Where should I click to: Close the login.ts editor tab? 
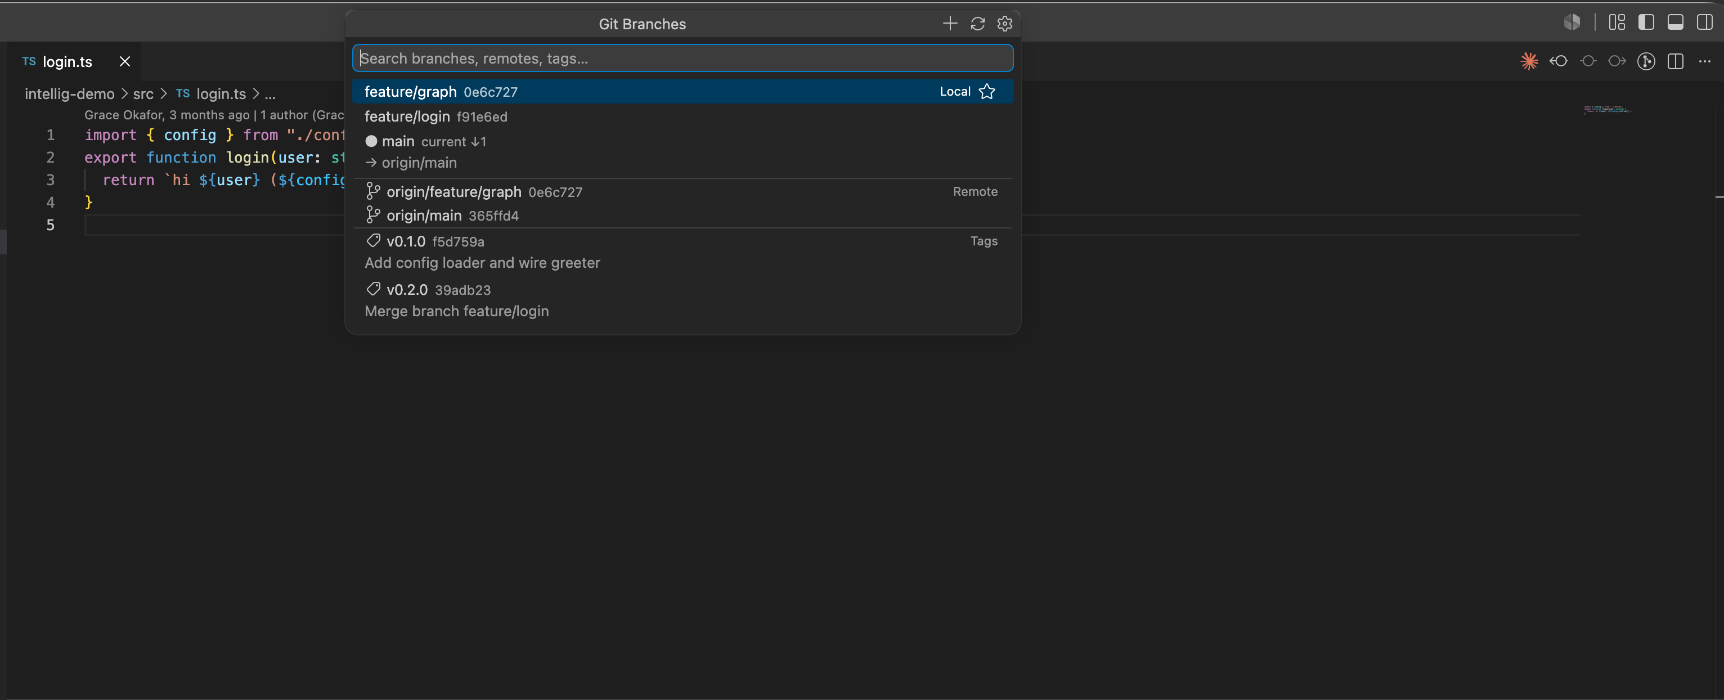click(x=124, y=61)
